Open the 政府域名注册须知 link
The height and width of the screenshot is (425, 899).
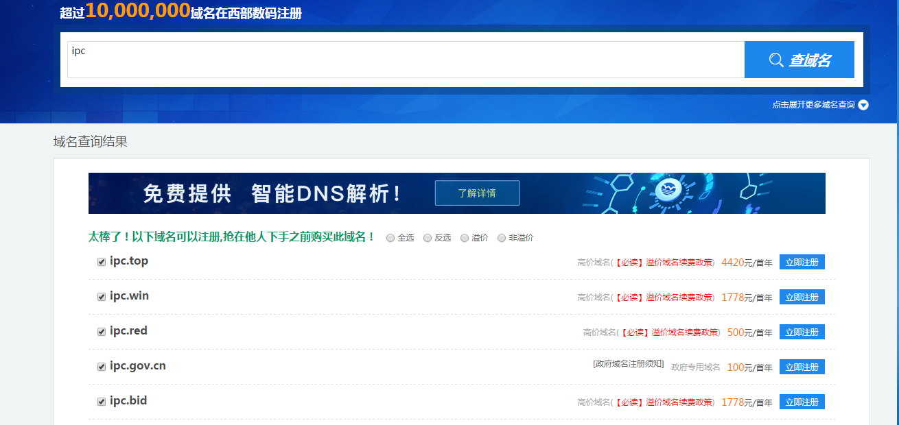point(629,363)
